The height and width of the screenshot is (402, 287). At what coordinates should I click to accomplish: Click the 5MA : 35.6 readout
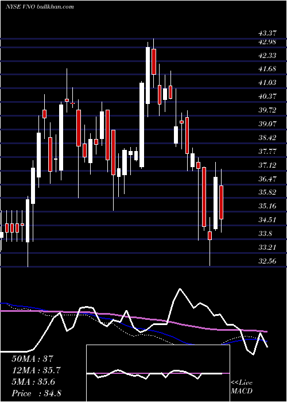click(x=33, y=382)
